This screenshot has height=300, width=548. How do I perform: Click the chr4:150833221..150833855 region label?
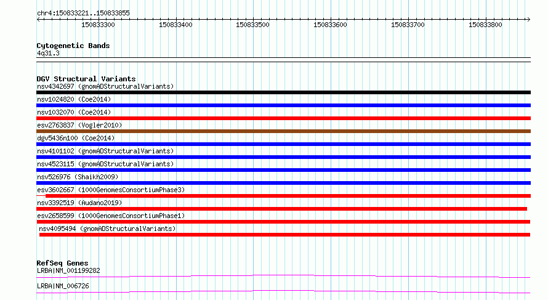[x=83, y=13]
